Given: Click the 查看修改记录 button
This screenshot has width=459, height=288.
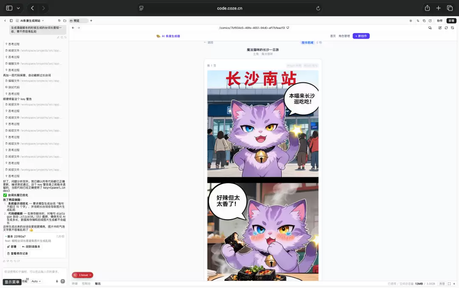Looking at the screenshot, I should point(17,254).
